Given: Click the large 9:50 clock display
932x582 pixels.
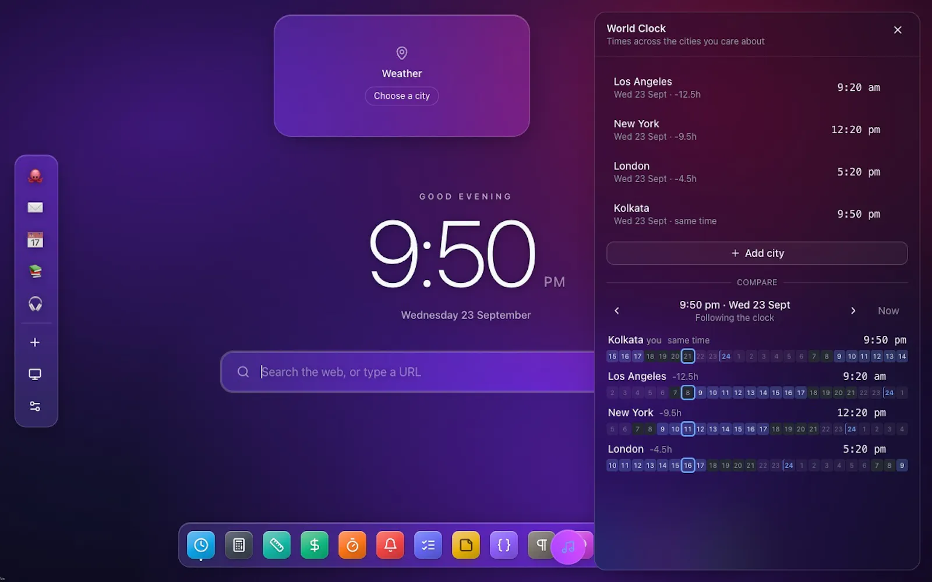Looking at the screenshot, I should 453,254.
